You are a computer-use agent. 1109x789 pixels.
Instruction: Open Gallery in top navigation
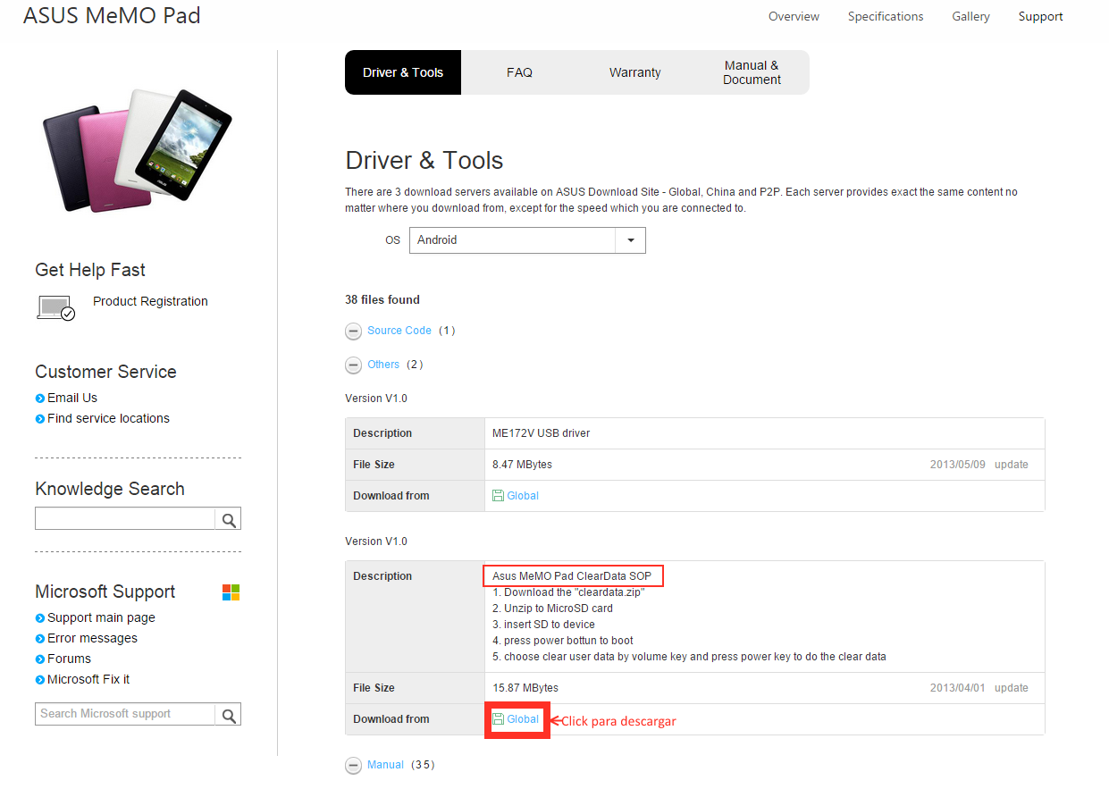point(970,16)
